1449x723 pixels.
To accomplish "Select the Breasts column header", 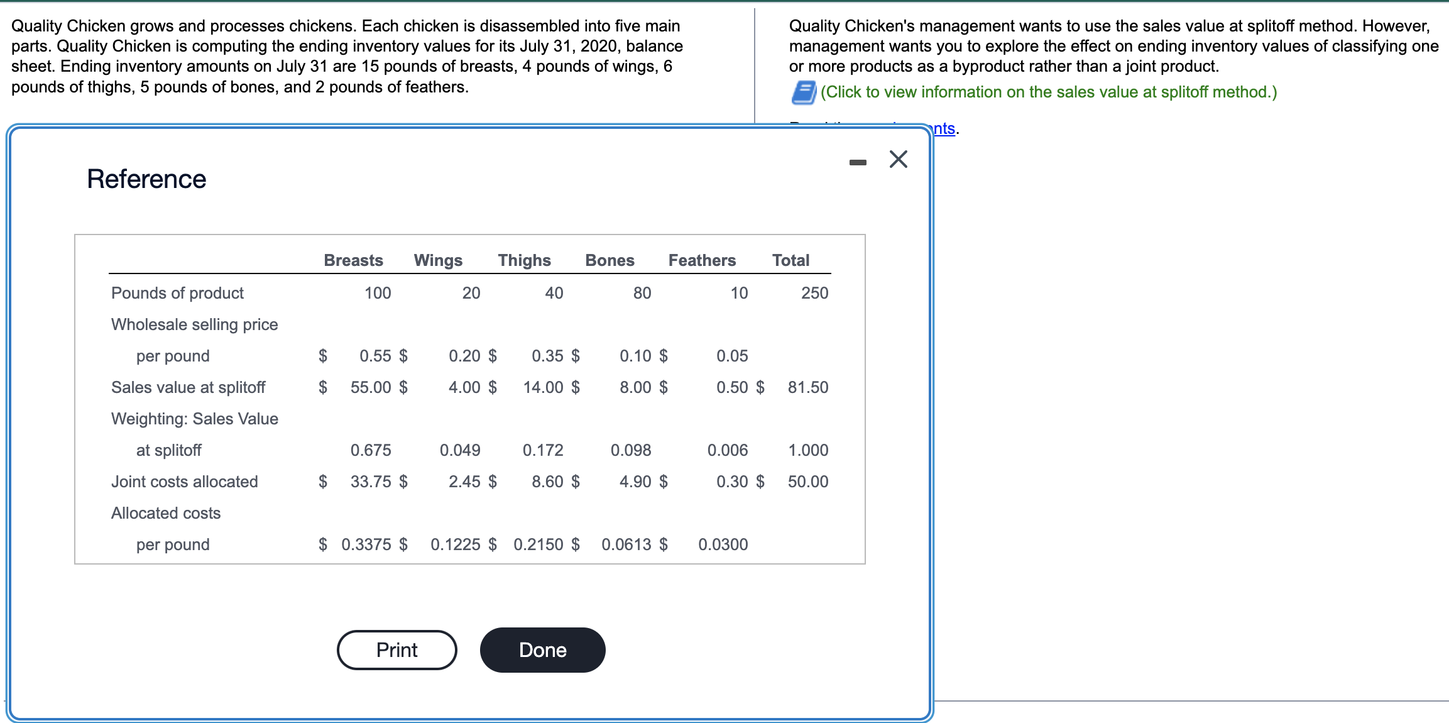I will click(x=353, y=260).
